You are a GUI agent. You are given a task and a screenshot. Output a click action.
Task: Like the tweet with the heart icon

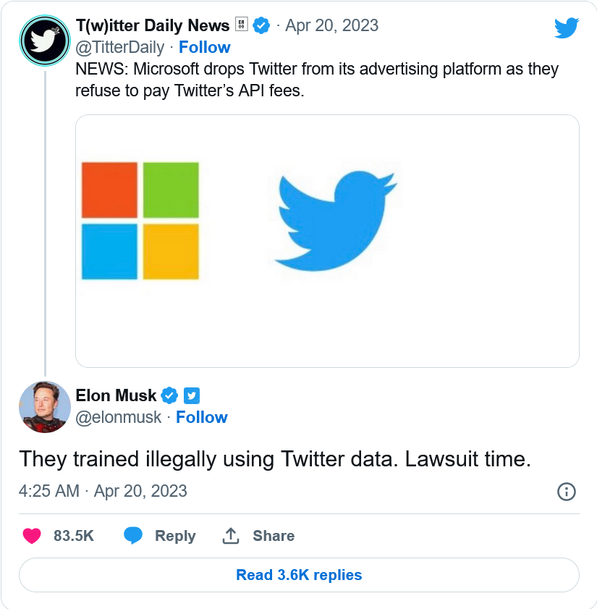pos(32,536)
